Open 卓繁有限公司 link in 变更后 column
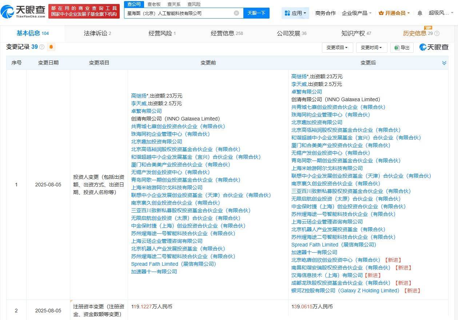Screen dimensions: 458x320 pyautogui.click(x=307, y=92)
